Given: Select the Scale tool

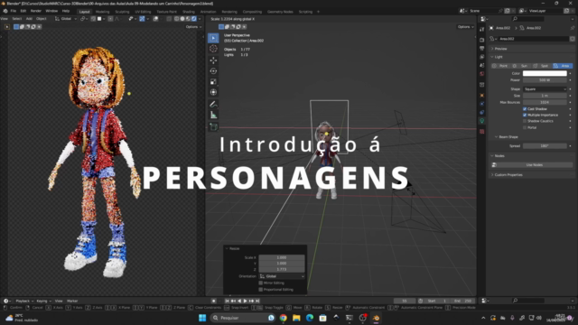Looking at the screenshot, I should pos(213,82).
